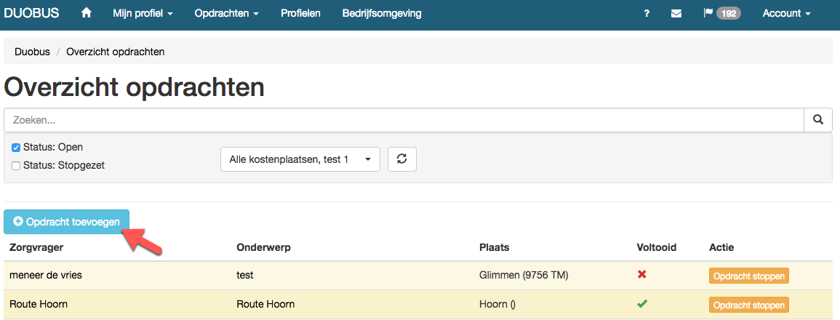This screenshot has width=840, height=320.
Task: Focus the Zoeken search input field
Action: pos(404,119)
